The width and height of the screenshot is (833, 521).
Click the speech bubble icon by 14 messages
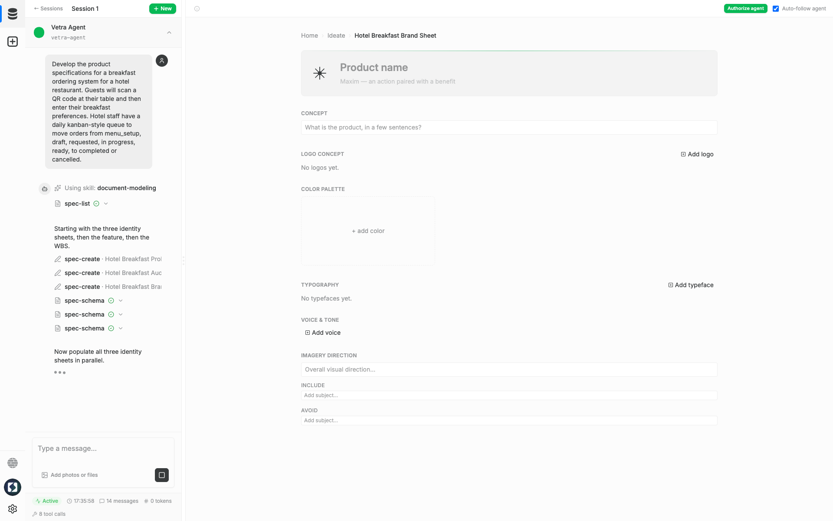102,501
